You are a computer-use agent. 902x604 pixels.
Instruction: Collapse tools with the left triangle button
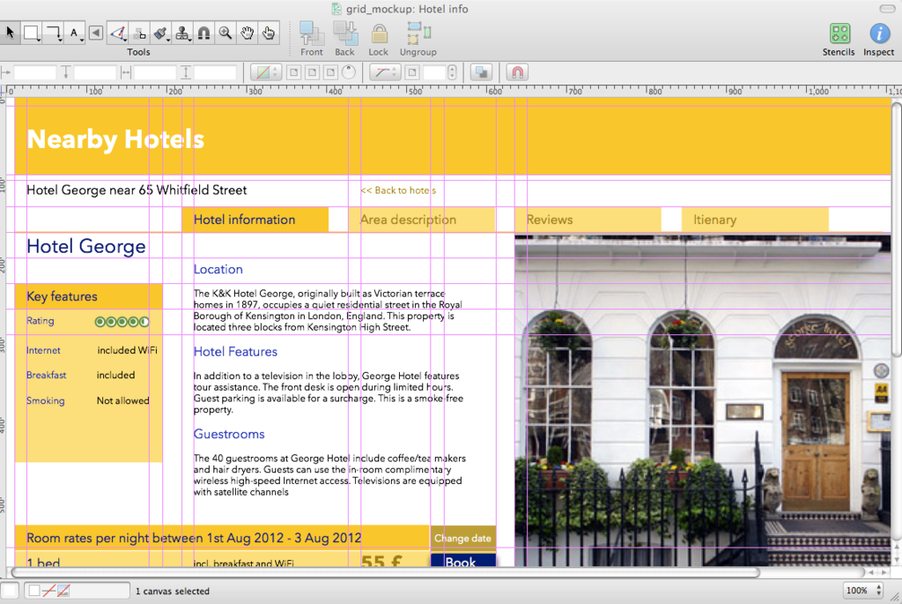click(x=96, y=33)
